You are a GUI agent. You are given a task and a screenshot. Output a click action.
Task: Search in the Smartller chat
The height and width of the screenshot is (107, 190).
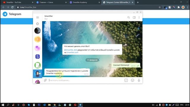click(x=129, y=18)
